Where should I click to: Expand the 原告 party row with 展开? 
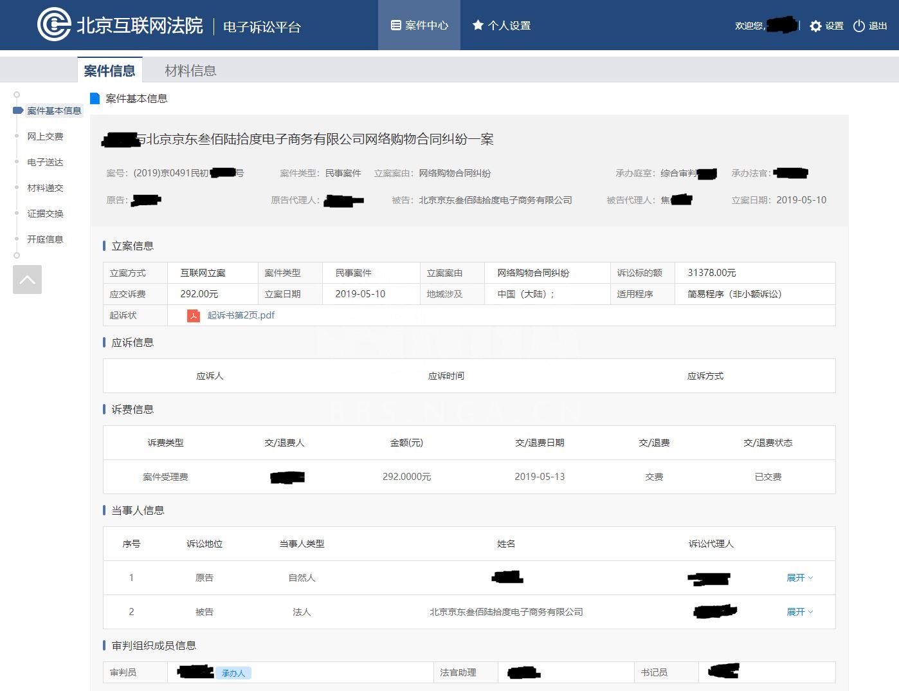click(x=799, y=578)
